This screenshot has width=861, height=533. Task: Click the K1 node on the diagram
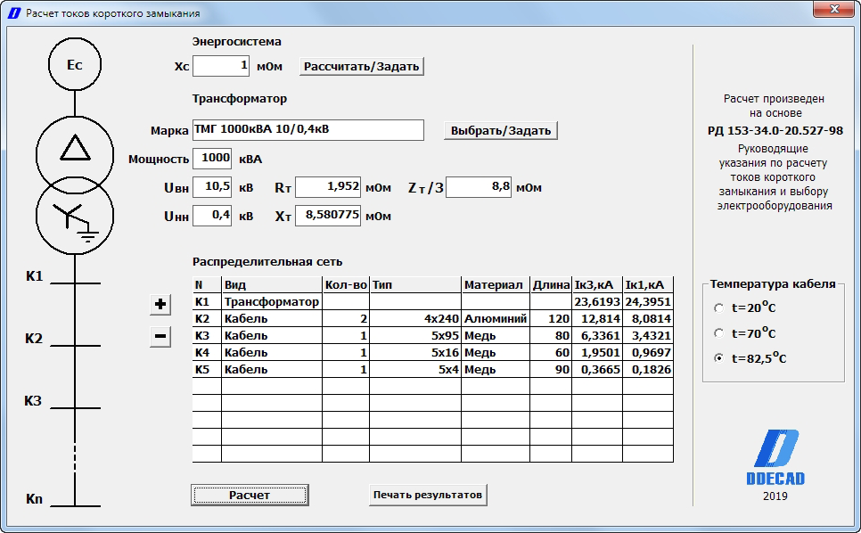(75, 283)
